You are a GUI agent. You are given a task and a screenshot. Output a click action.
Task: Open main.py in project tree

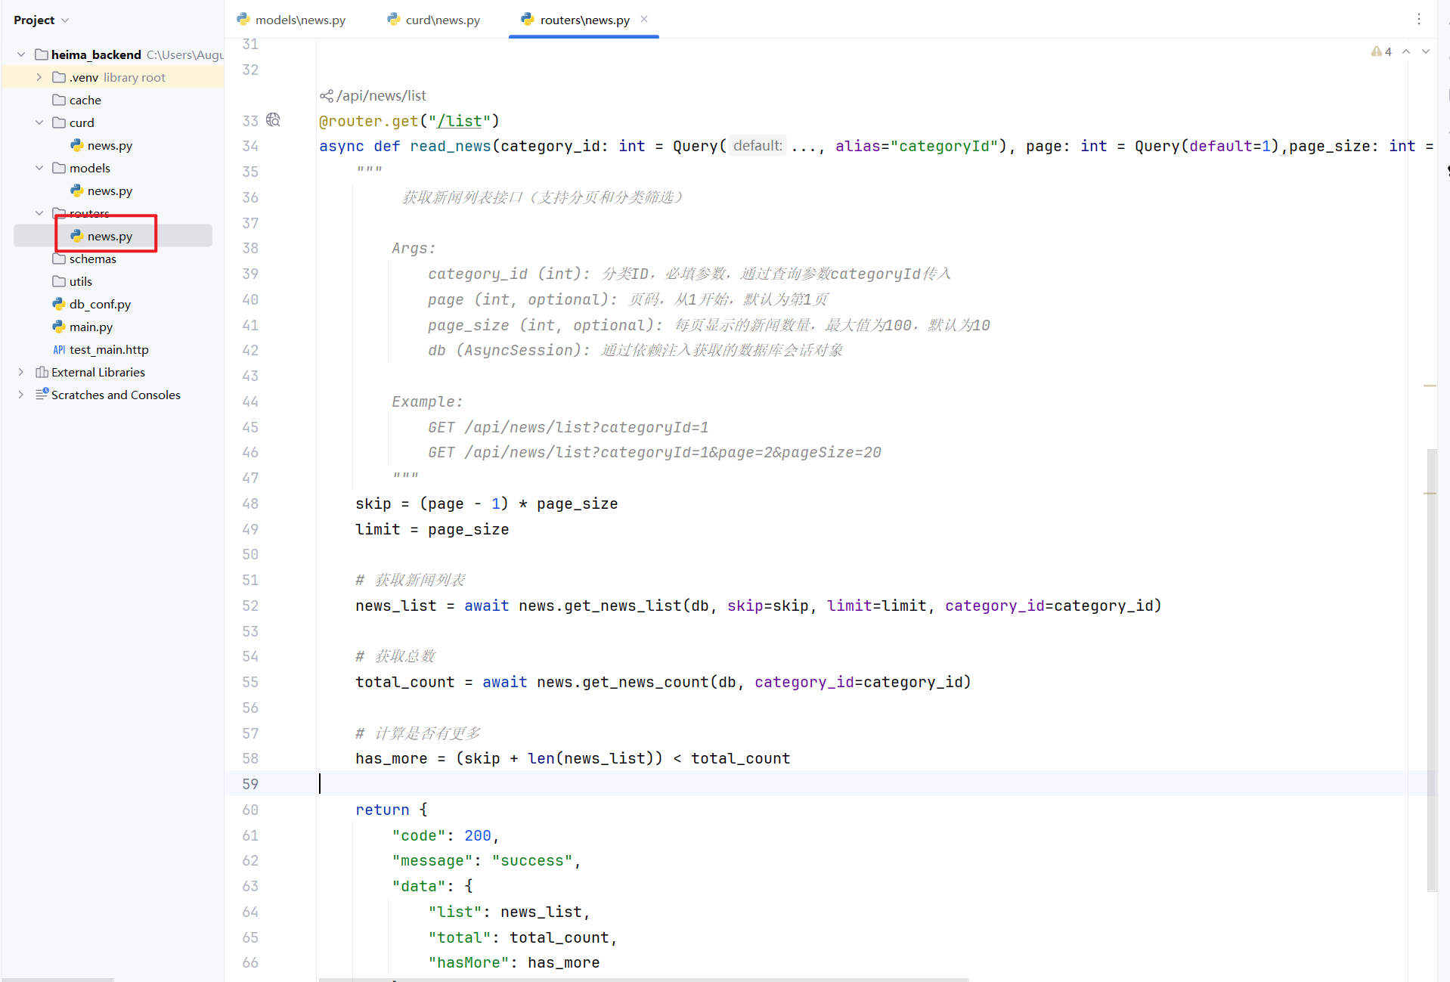[91, 327]
